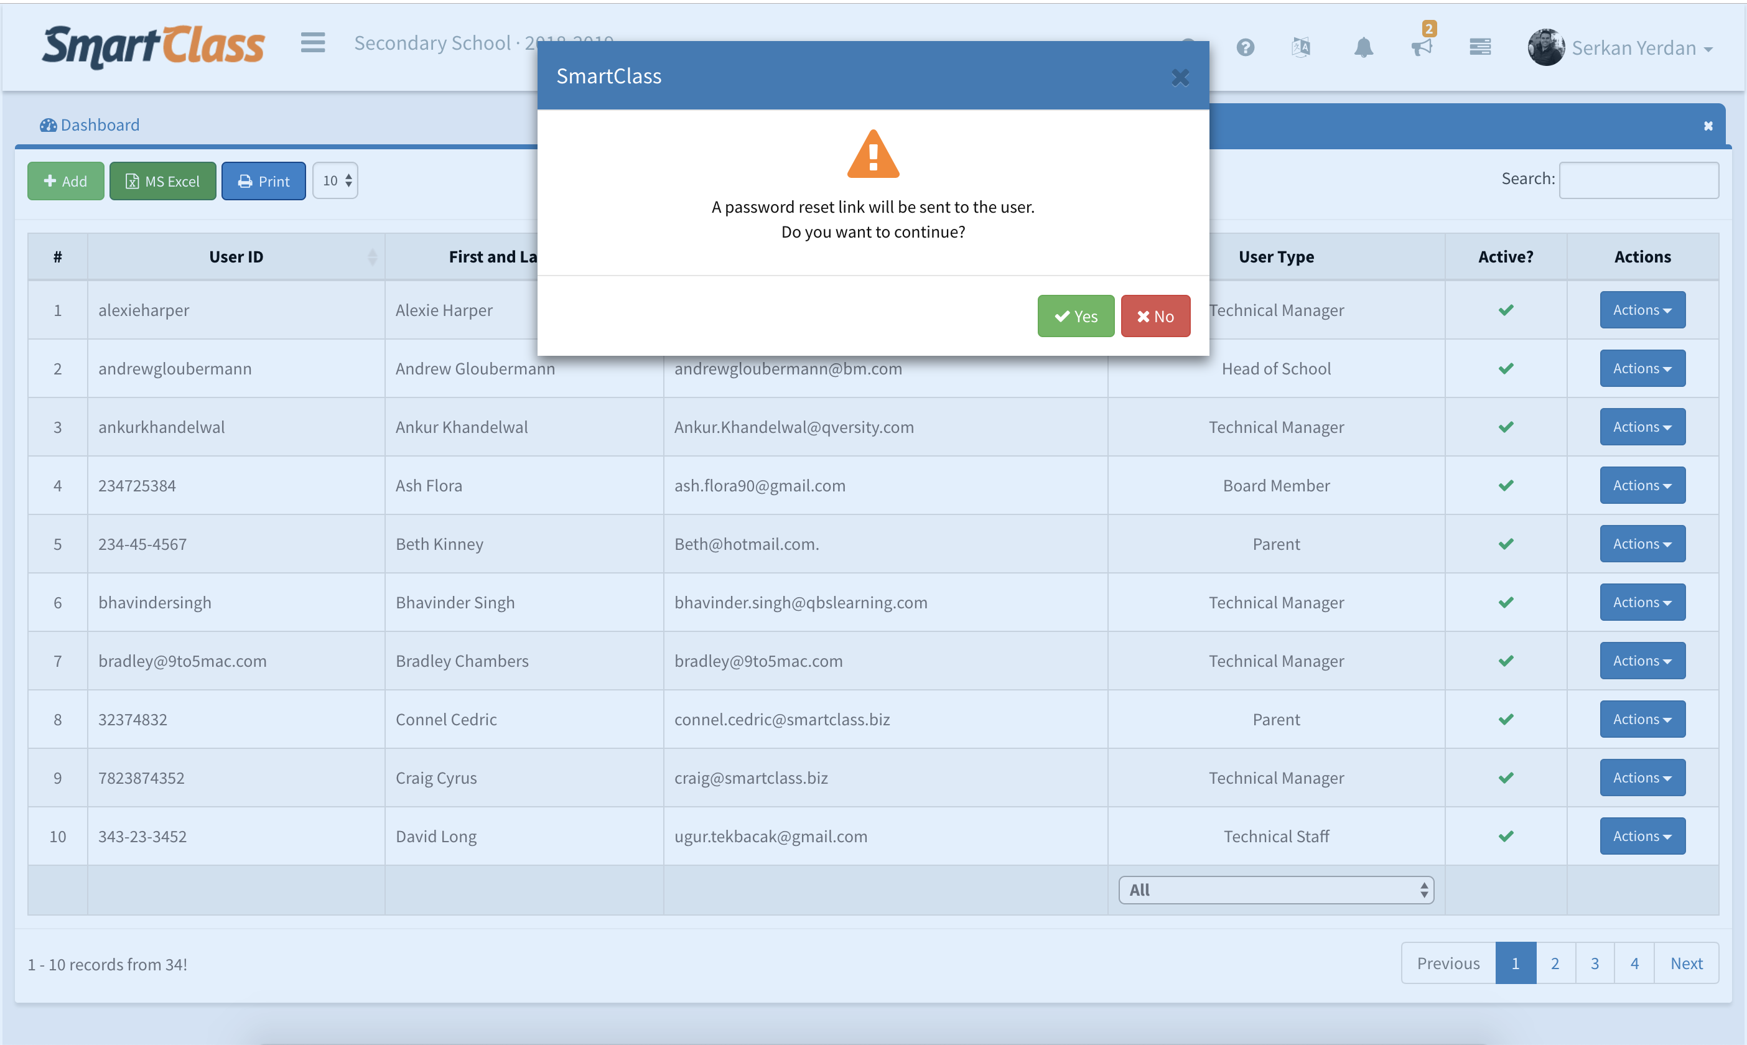
Task: Open Actions dropdown for Craig Cyrus
Action: pyautogui.click(x=1642, y=778)
